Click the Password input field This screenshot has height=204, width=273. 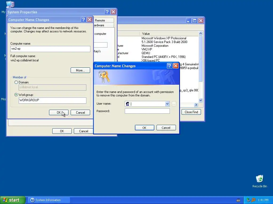pos(147,111)
